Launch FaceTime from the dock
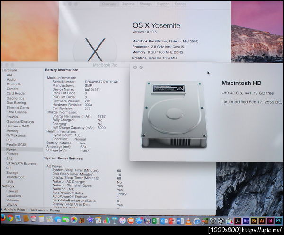The width and height of the screenshot is (284, 235). pyautogui.click(x=66, y=219)
